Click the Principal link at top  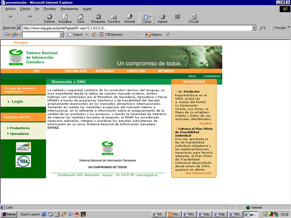coord(20,43)
